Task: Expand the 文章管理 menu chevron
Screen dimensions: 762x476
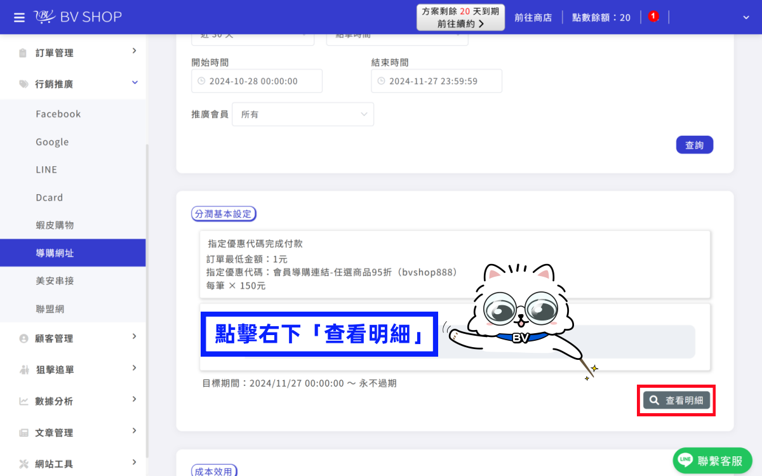Action: coord(134,430)
